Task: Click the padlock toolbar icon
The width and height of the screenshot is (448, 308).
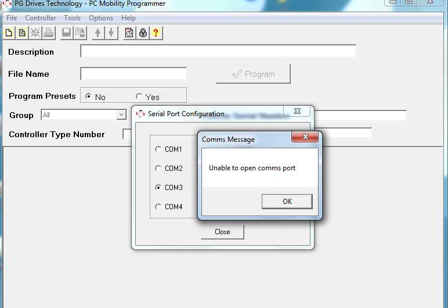Action: [x=143, y=33]
